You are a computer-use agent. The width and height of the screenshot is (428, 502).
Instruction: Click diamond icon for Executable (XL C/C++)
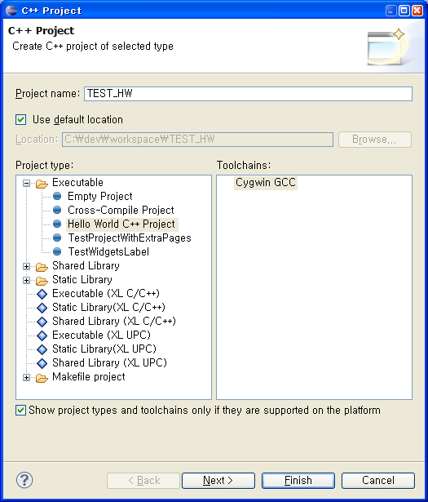(x=42, y=294)
